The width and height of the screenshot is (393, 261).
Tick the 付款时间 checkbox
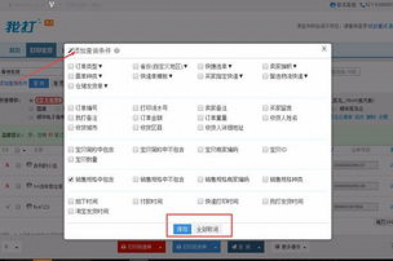point(136,201)
